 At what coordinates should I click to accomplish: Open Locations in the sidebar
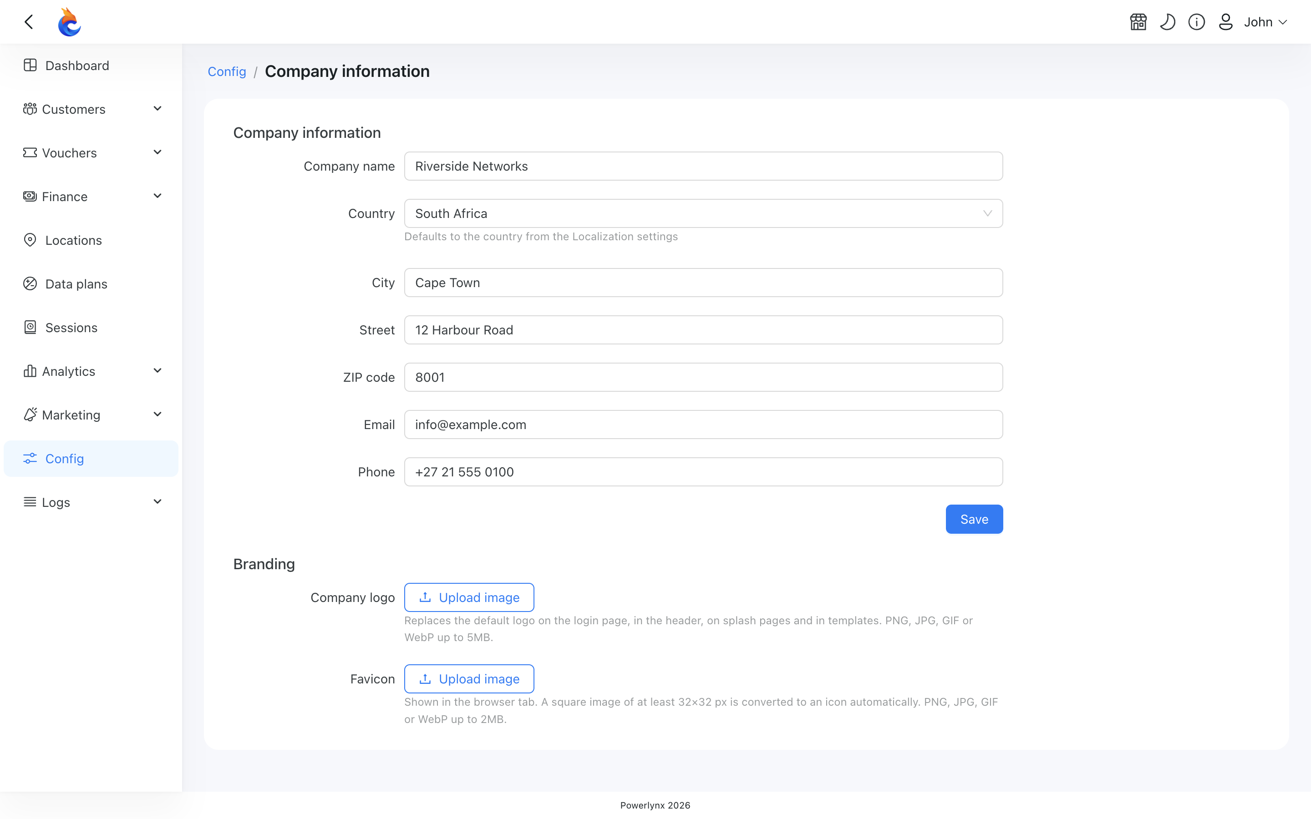coord(91,240)
